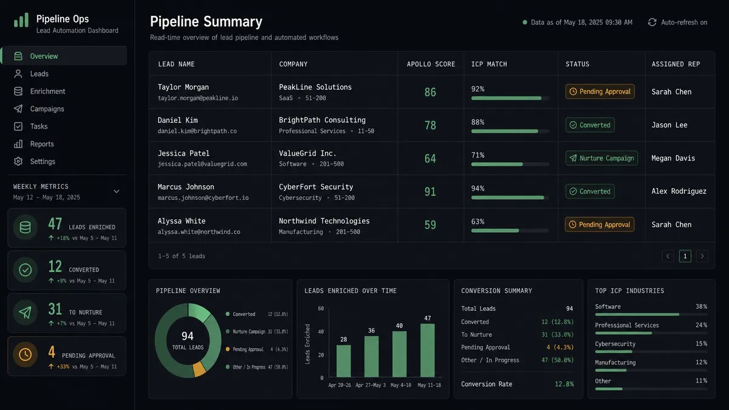Click the Pending Approval orange legend dot
The height and width of the screenshot is (410, 729).
pyautogui.click(x=227, y=349)
